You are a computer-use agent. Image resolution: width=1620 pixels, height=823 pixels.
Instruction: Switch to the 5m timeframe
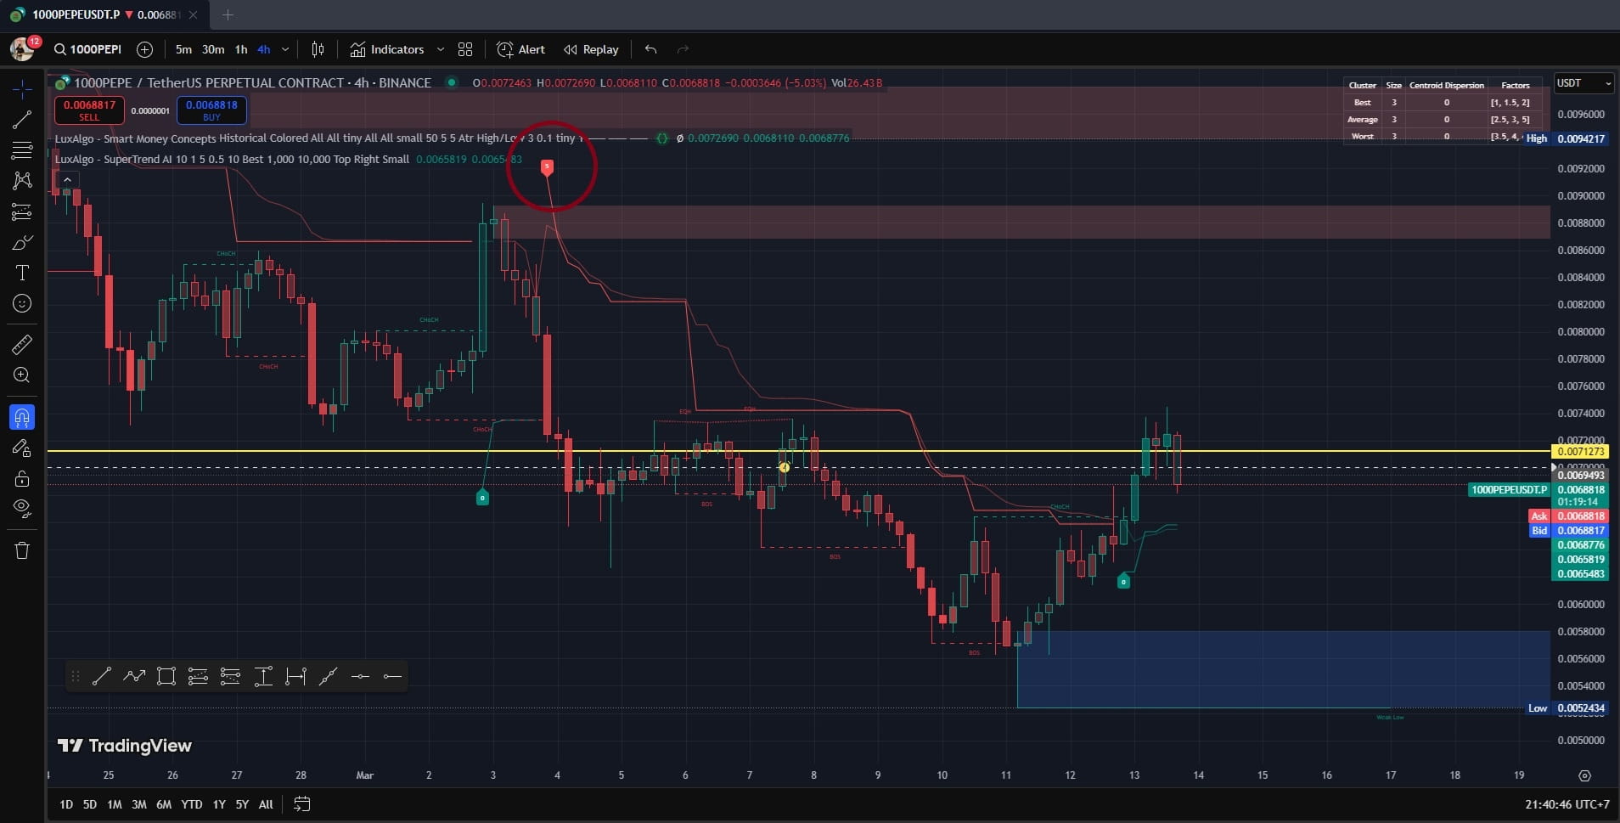click(183, 49)
